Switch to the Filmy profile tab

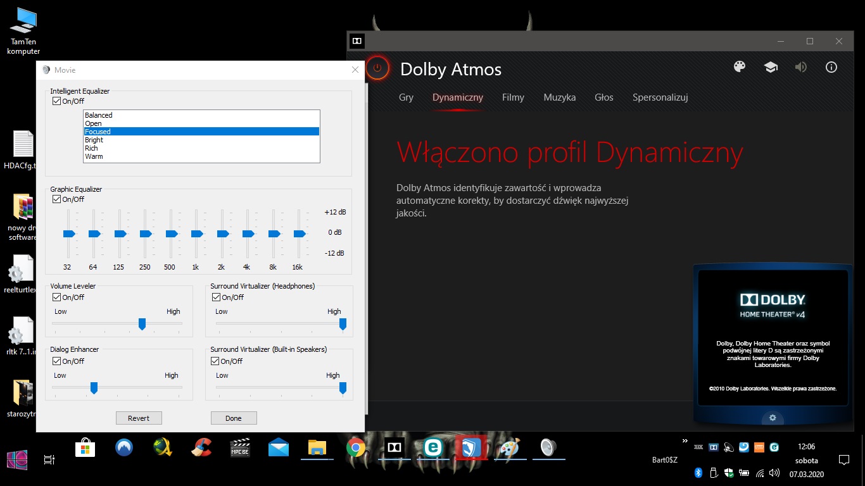click(513, 97)
